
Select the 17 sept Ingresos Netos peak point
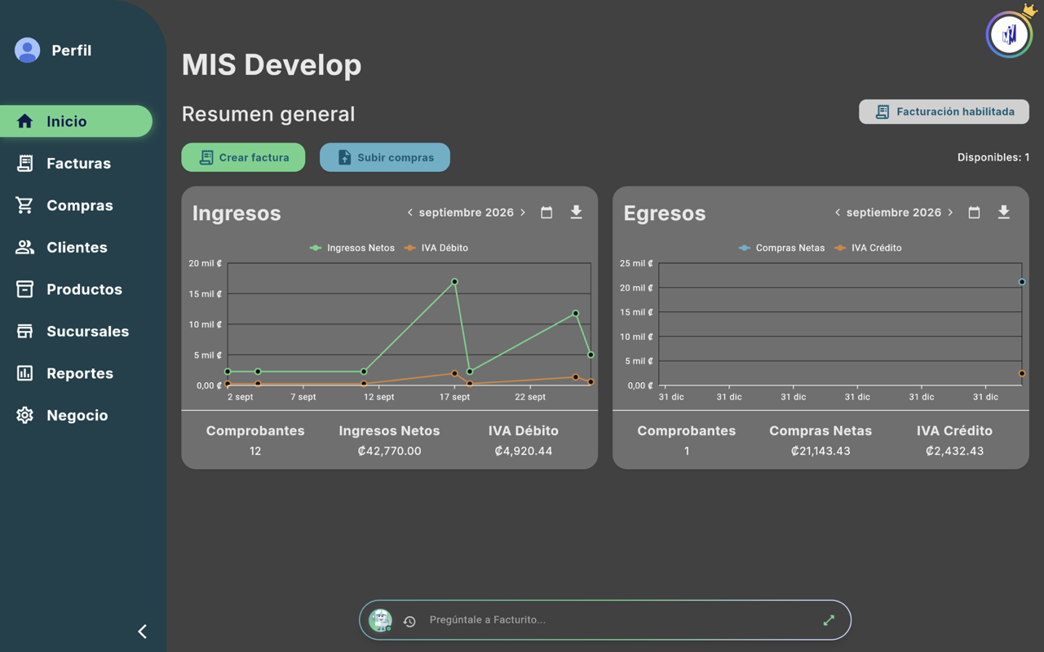[x=454, y=282]
